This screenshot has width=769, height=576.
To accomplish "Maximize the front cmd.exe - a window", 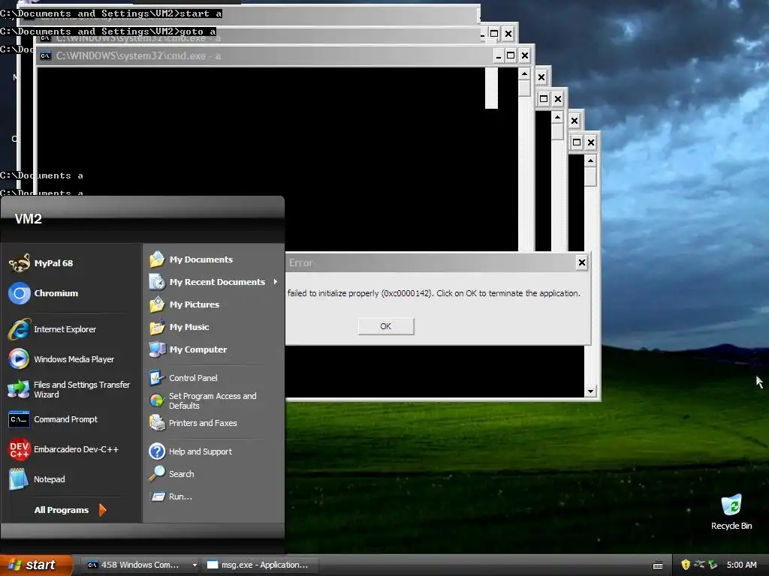I will click(x=511, y=55).
